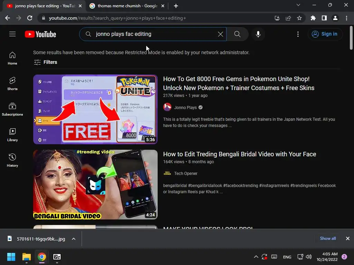Switch to the jonno plays face editing tab
Screen dimensions: 354x265
[45, 6]
